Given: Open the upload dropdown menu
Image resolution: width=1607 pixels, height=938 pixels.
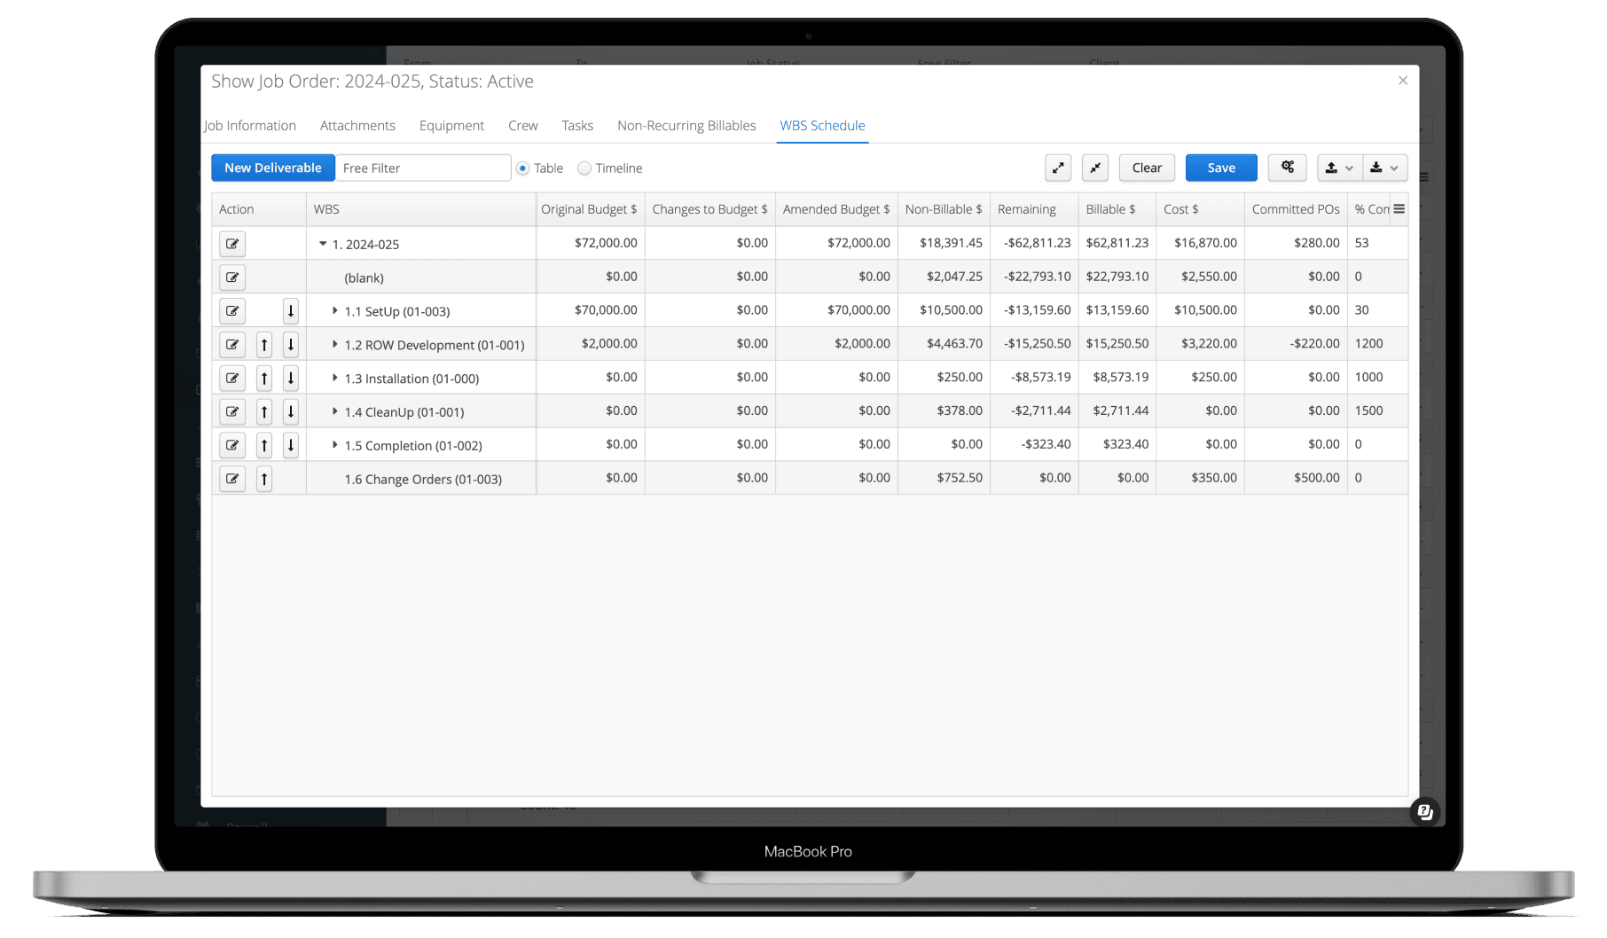Looking at the screenshot, I should [1338, 168].
